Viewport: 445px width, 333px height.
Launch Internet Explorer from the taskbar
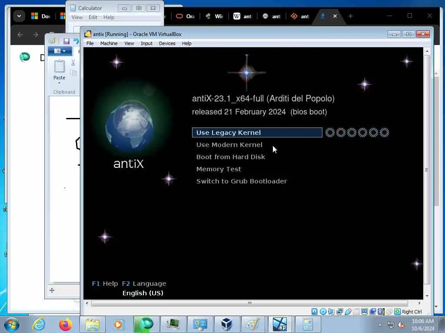[x=39, y=324]
